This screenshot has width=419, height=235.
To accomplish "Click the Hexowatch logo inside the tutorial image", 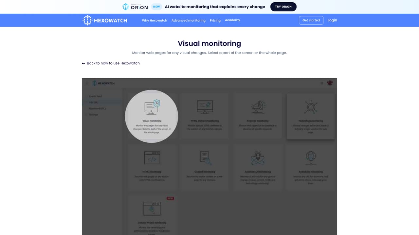I will pyautogui.click(x=103, y=83).
